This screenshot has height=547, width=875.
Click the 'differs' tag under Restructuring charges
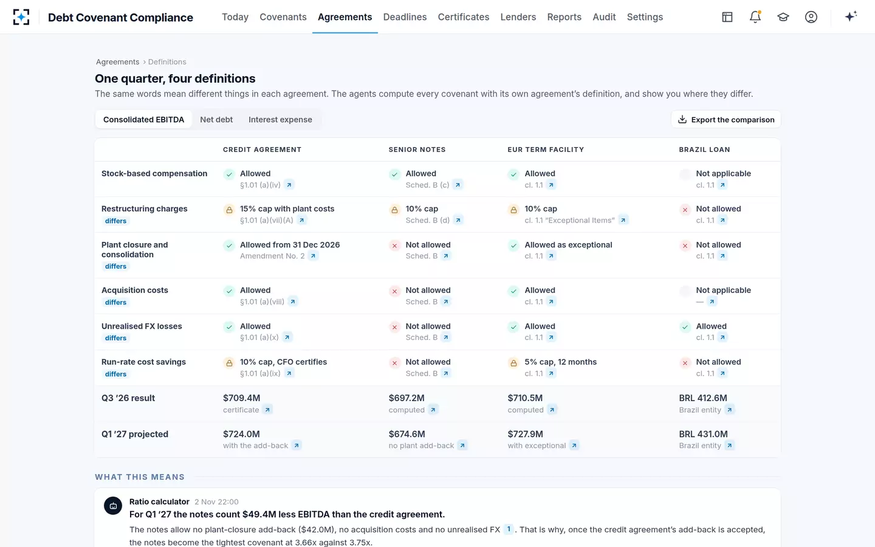pos(115,221)
